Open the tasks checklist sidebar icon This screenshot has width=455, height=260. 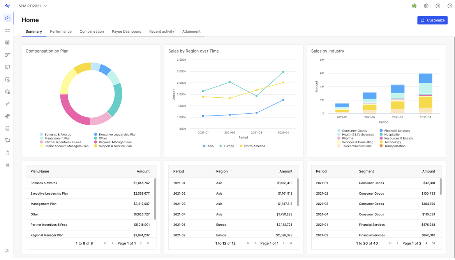coord(7,30)
